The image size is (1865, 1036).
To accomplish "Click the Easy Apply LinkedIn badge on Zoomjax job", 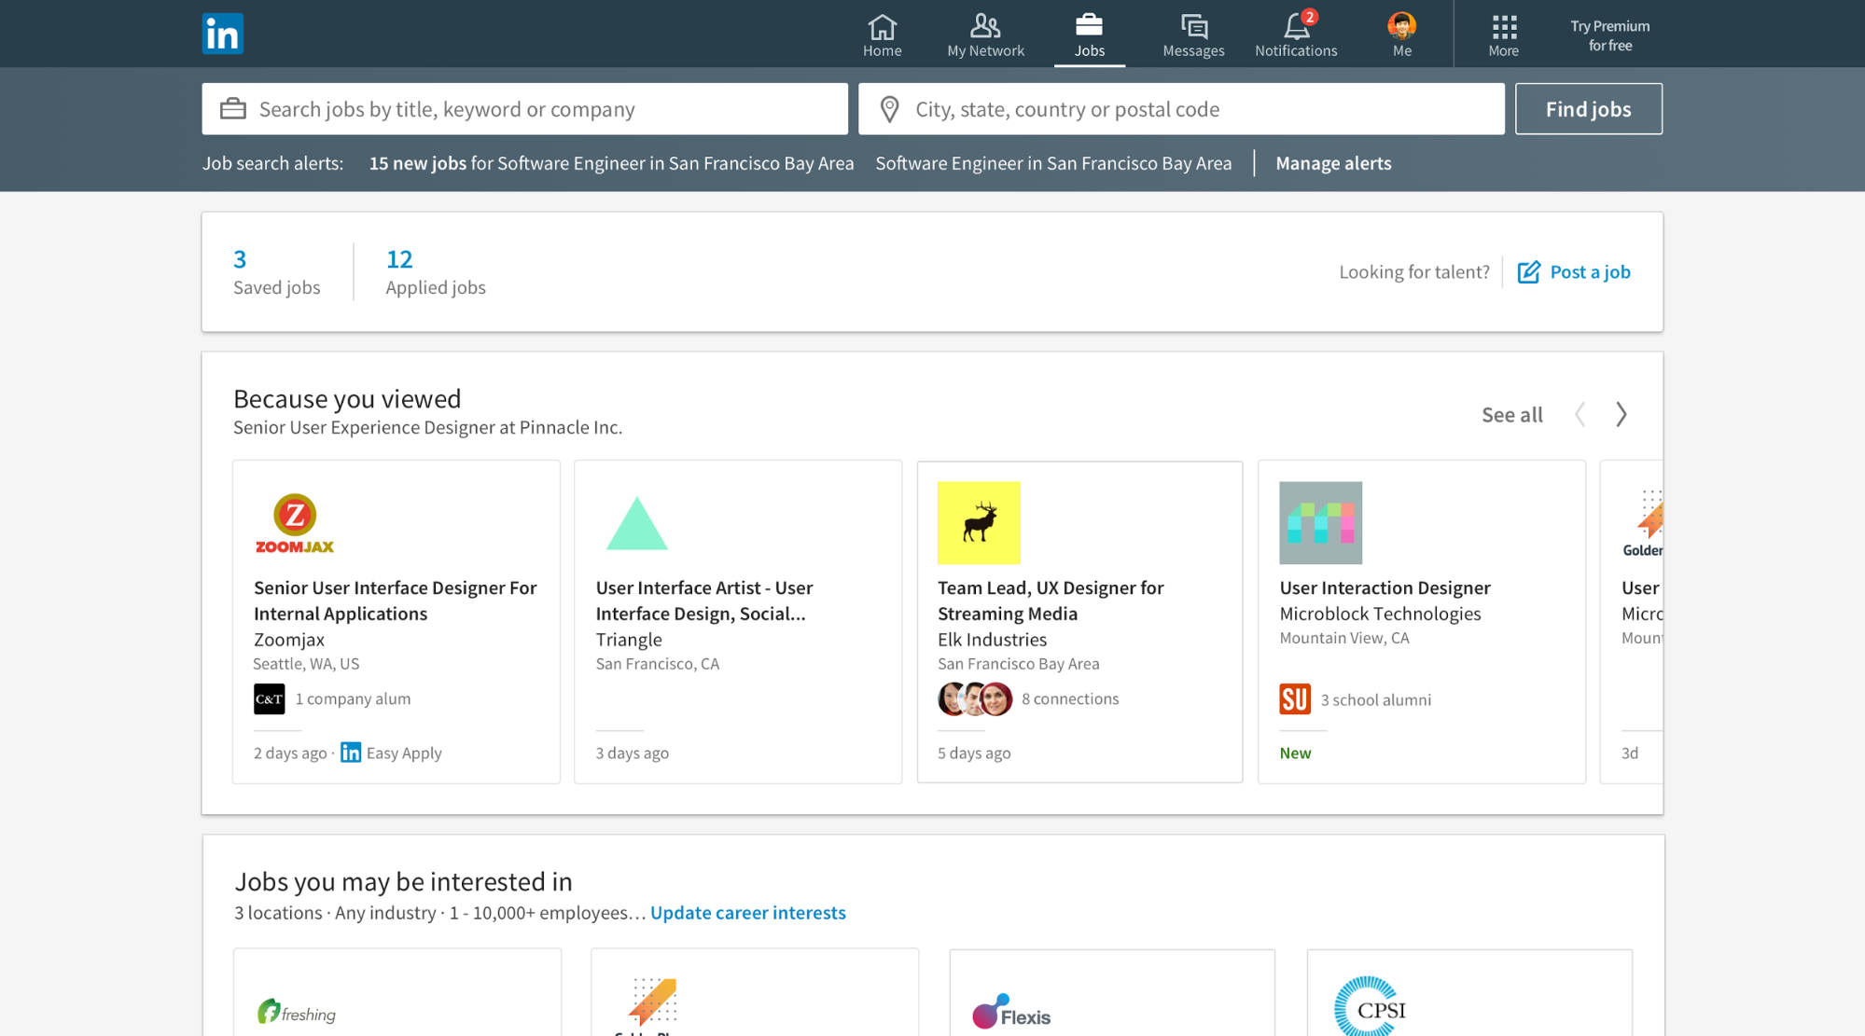I will pos(351,752).
